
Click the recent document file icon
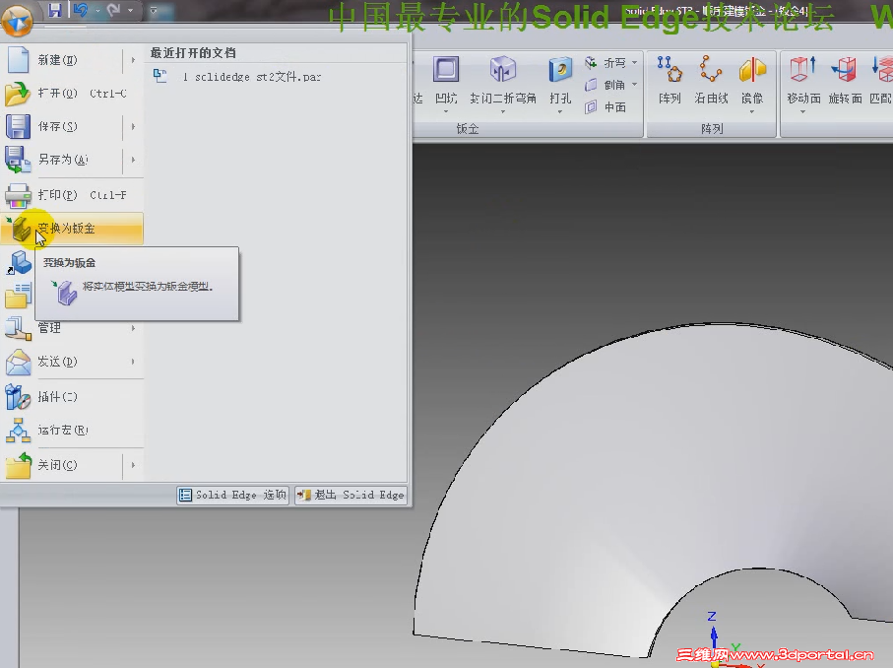tap(160, 76)
